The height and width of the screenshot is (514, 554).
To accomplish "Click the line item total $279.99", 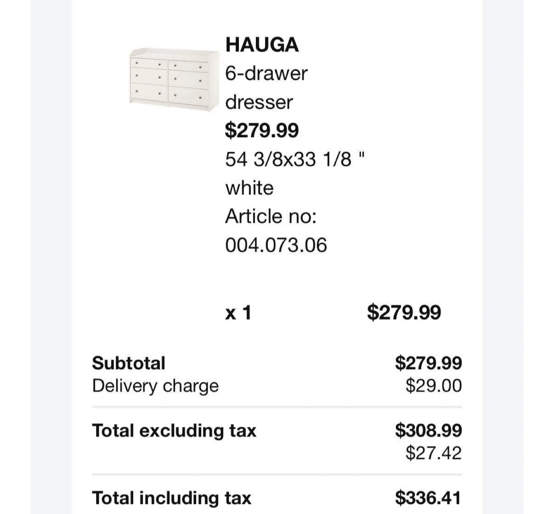I will 404,312.
